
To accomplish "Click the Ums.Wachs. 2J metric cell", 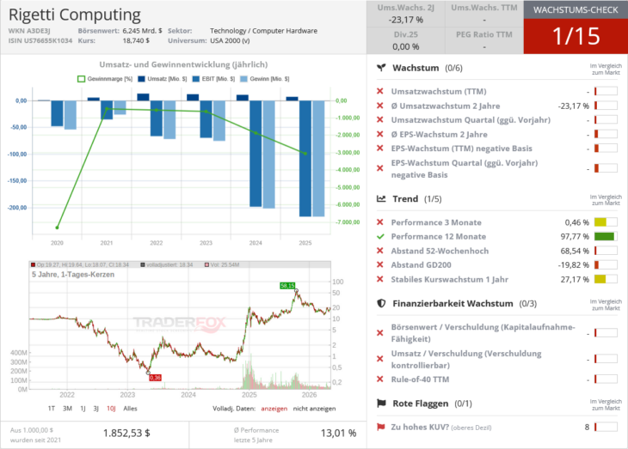I will coord(406,14).
